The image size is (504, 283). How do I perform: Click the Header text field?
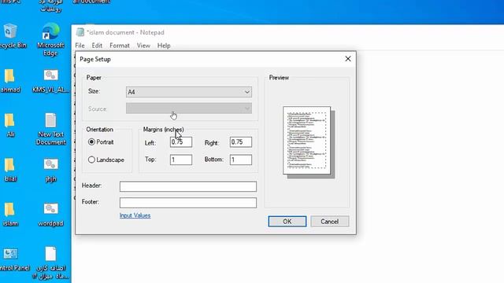188,186
